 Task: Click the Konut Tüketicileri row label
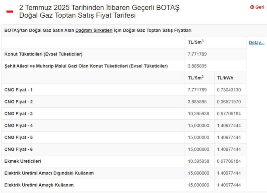coord(43,54)
